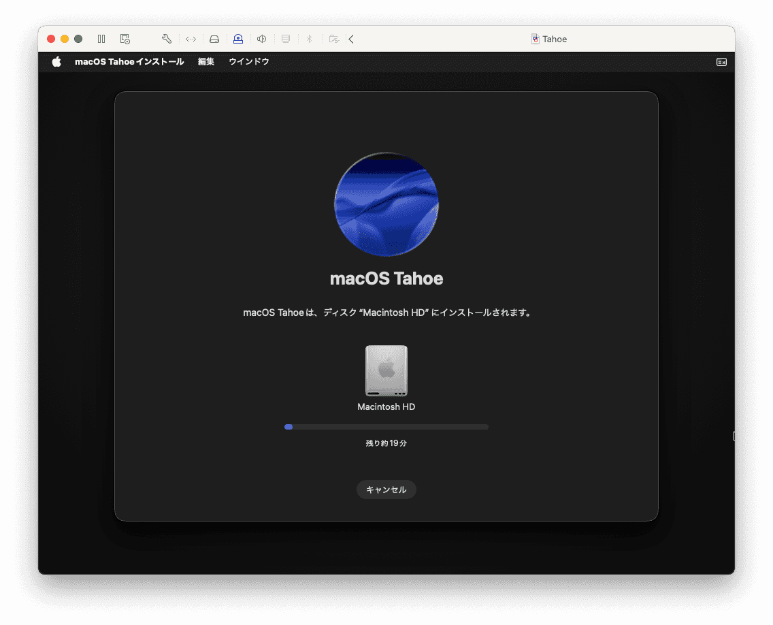Click the printer device icon

click(x=286, y=39)
